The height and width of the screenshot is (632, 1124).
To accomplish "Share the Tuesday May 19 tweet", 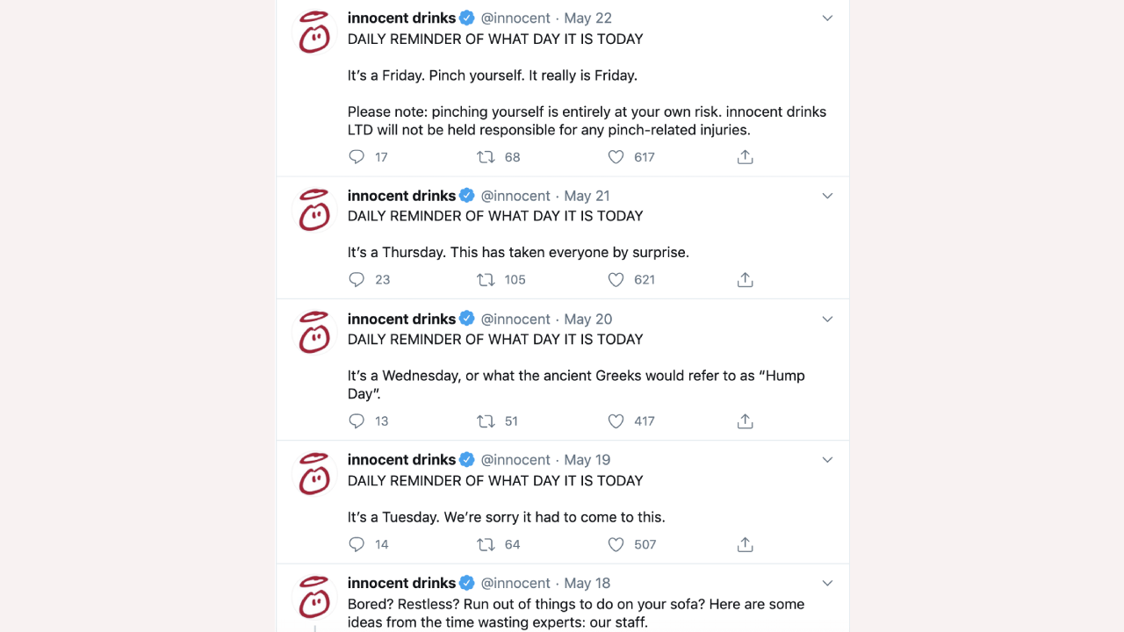I will 745,544.
